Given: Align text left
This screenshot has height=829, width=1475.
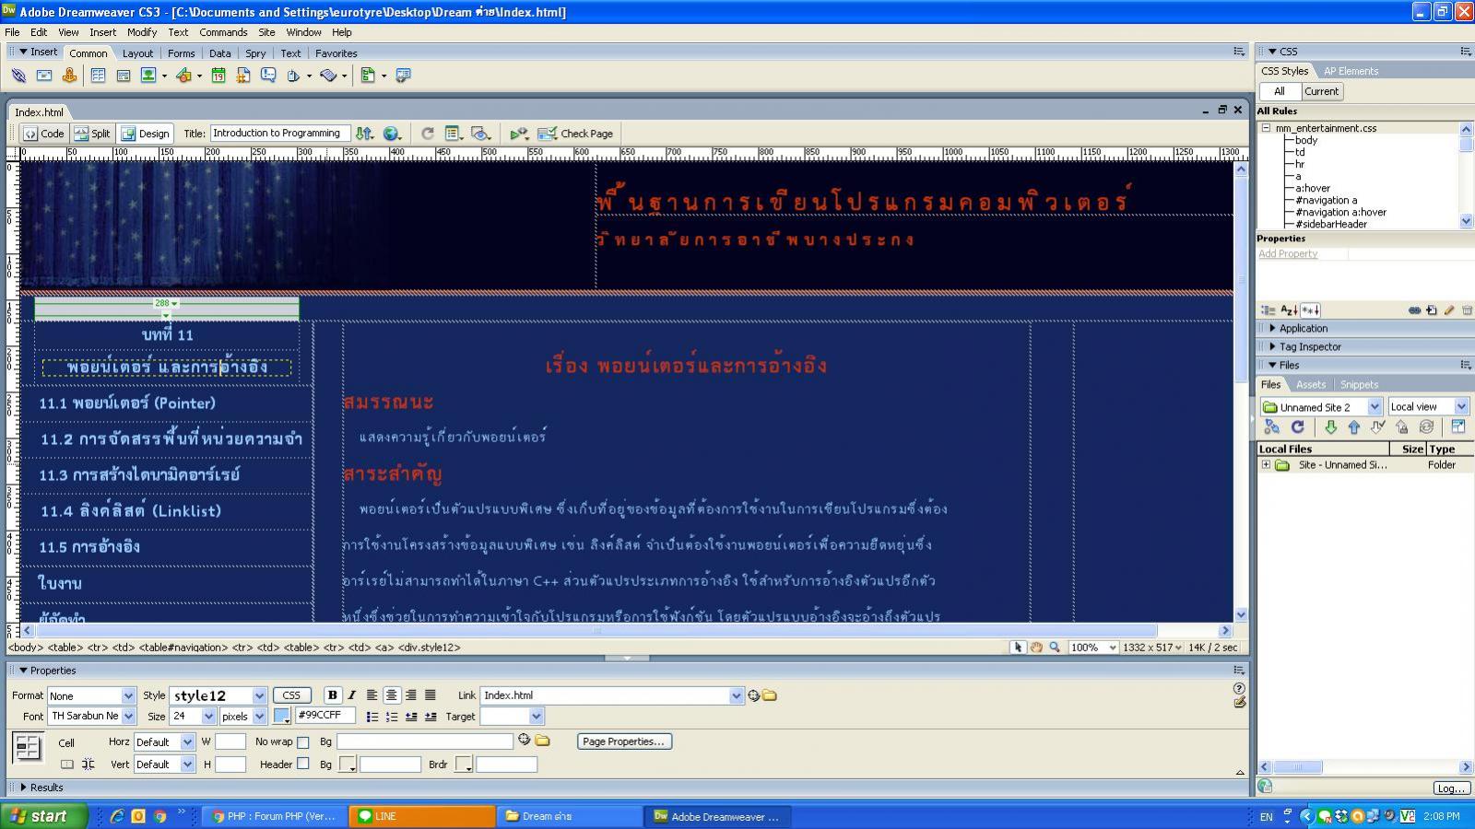Looking at the screenshot, I should point(372,695).
